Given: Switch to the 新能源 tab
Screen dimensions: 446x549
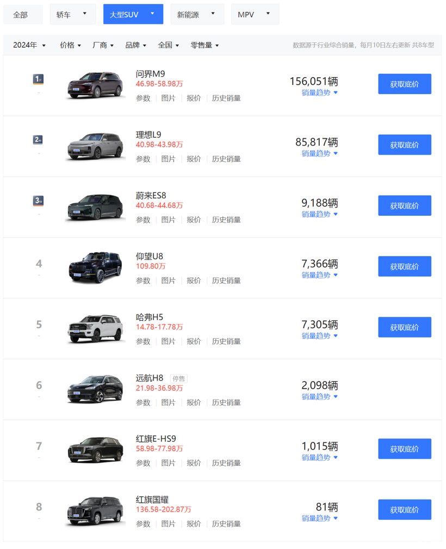Looking at the screenshot, I should click(x=196, y=15).
